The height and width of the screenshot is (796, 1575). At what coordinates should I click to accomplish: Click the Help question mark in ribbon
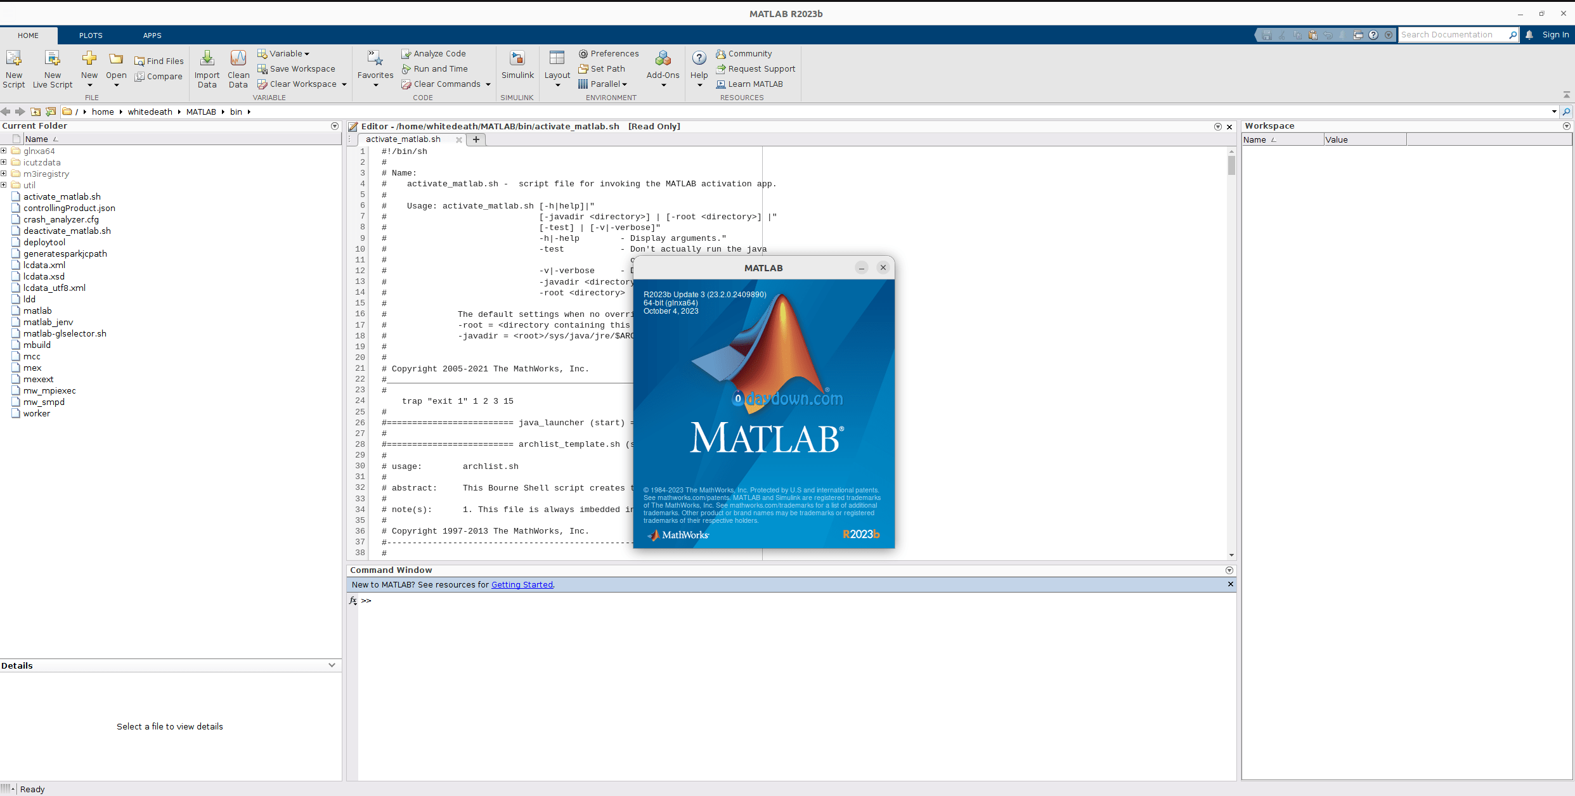(699, 58)
